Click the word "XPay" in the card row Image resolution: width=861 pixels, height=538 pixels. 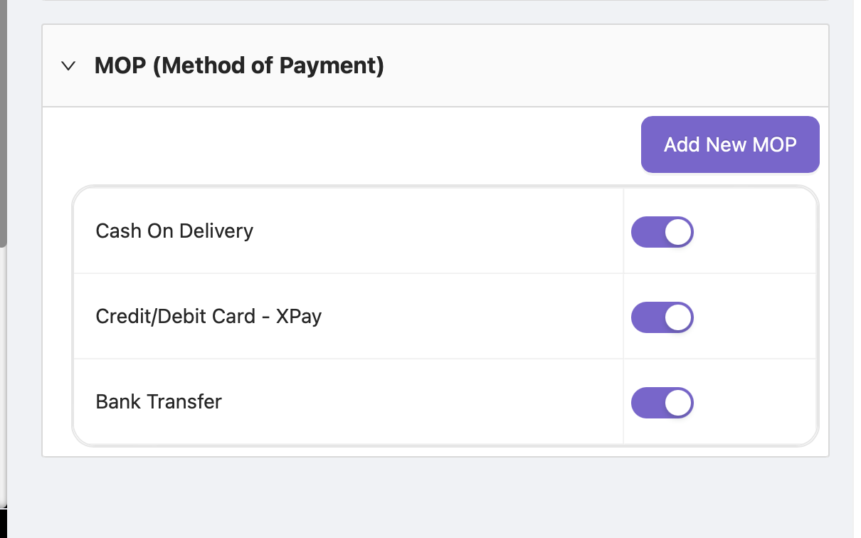pyautogui.click(x=298, y=317)
